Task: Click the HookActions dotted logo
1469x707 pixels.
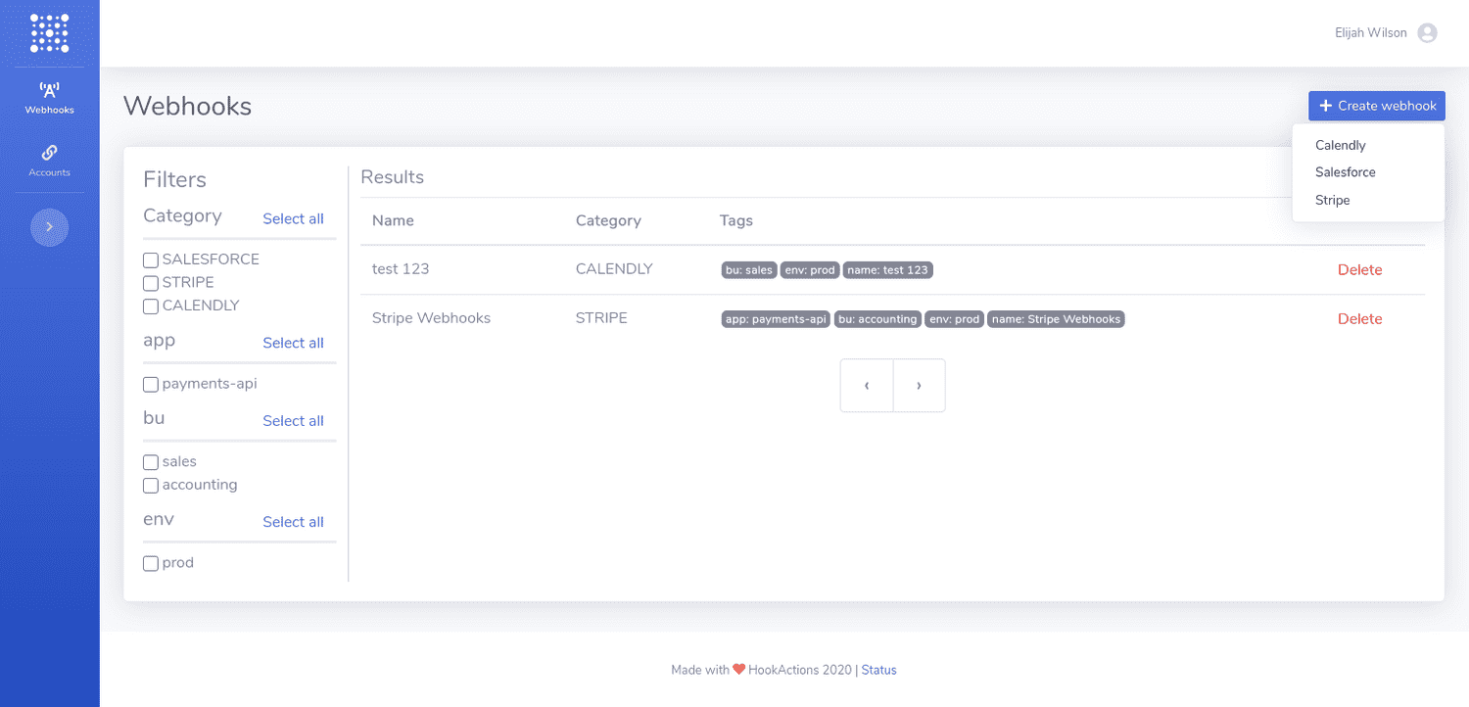Action: point(49,32)
